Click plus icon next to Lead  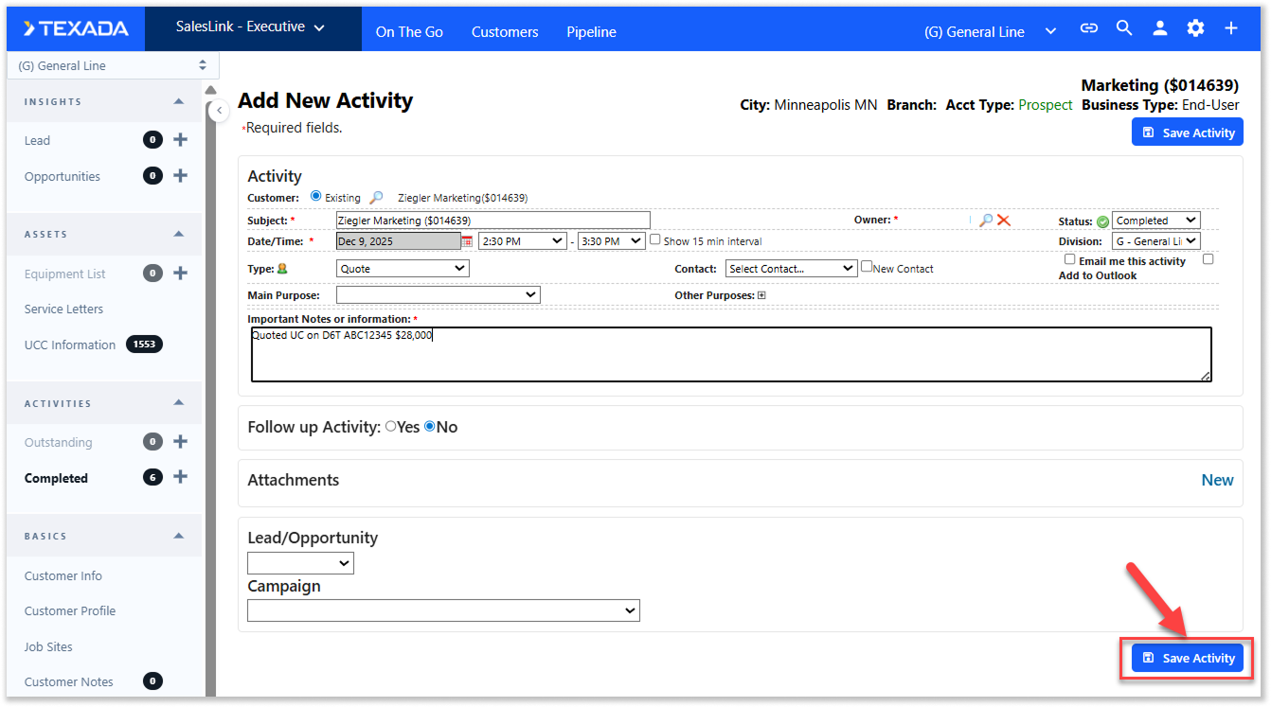181,140
